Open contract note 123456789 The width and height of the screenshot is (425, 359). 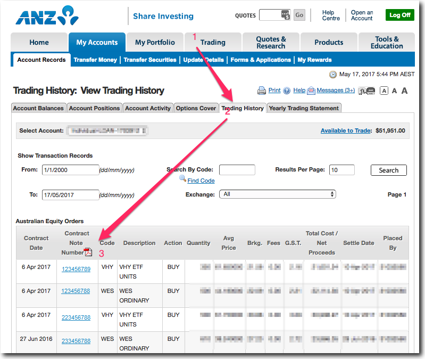76,270
